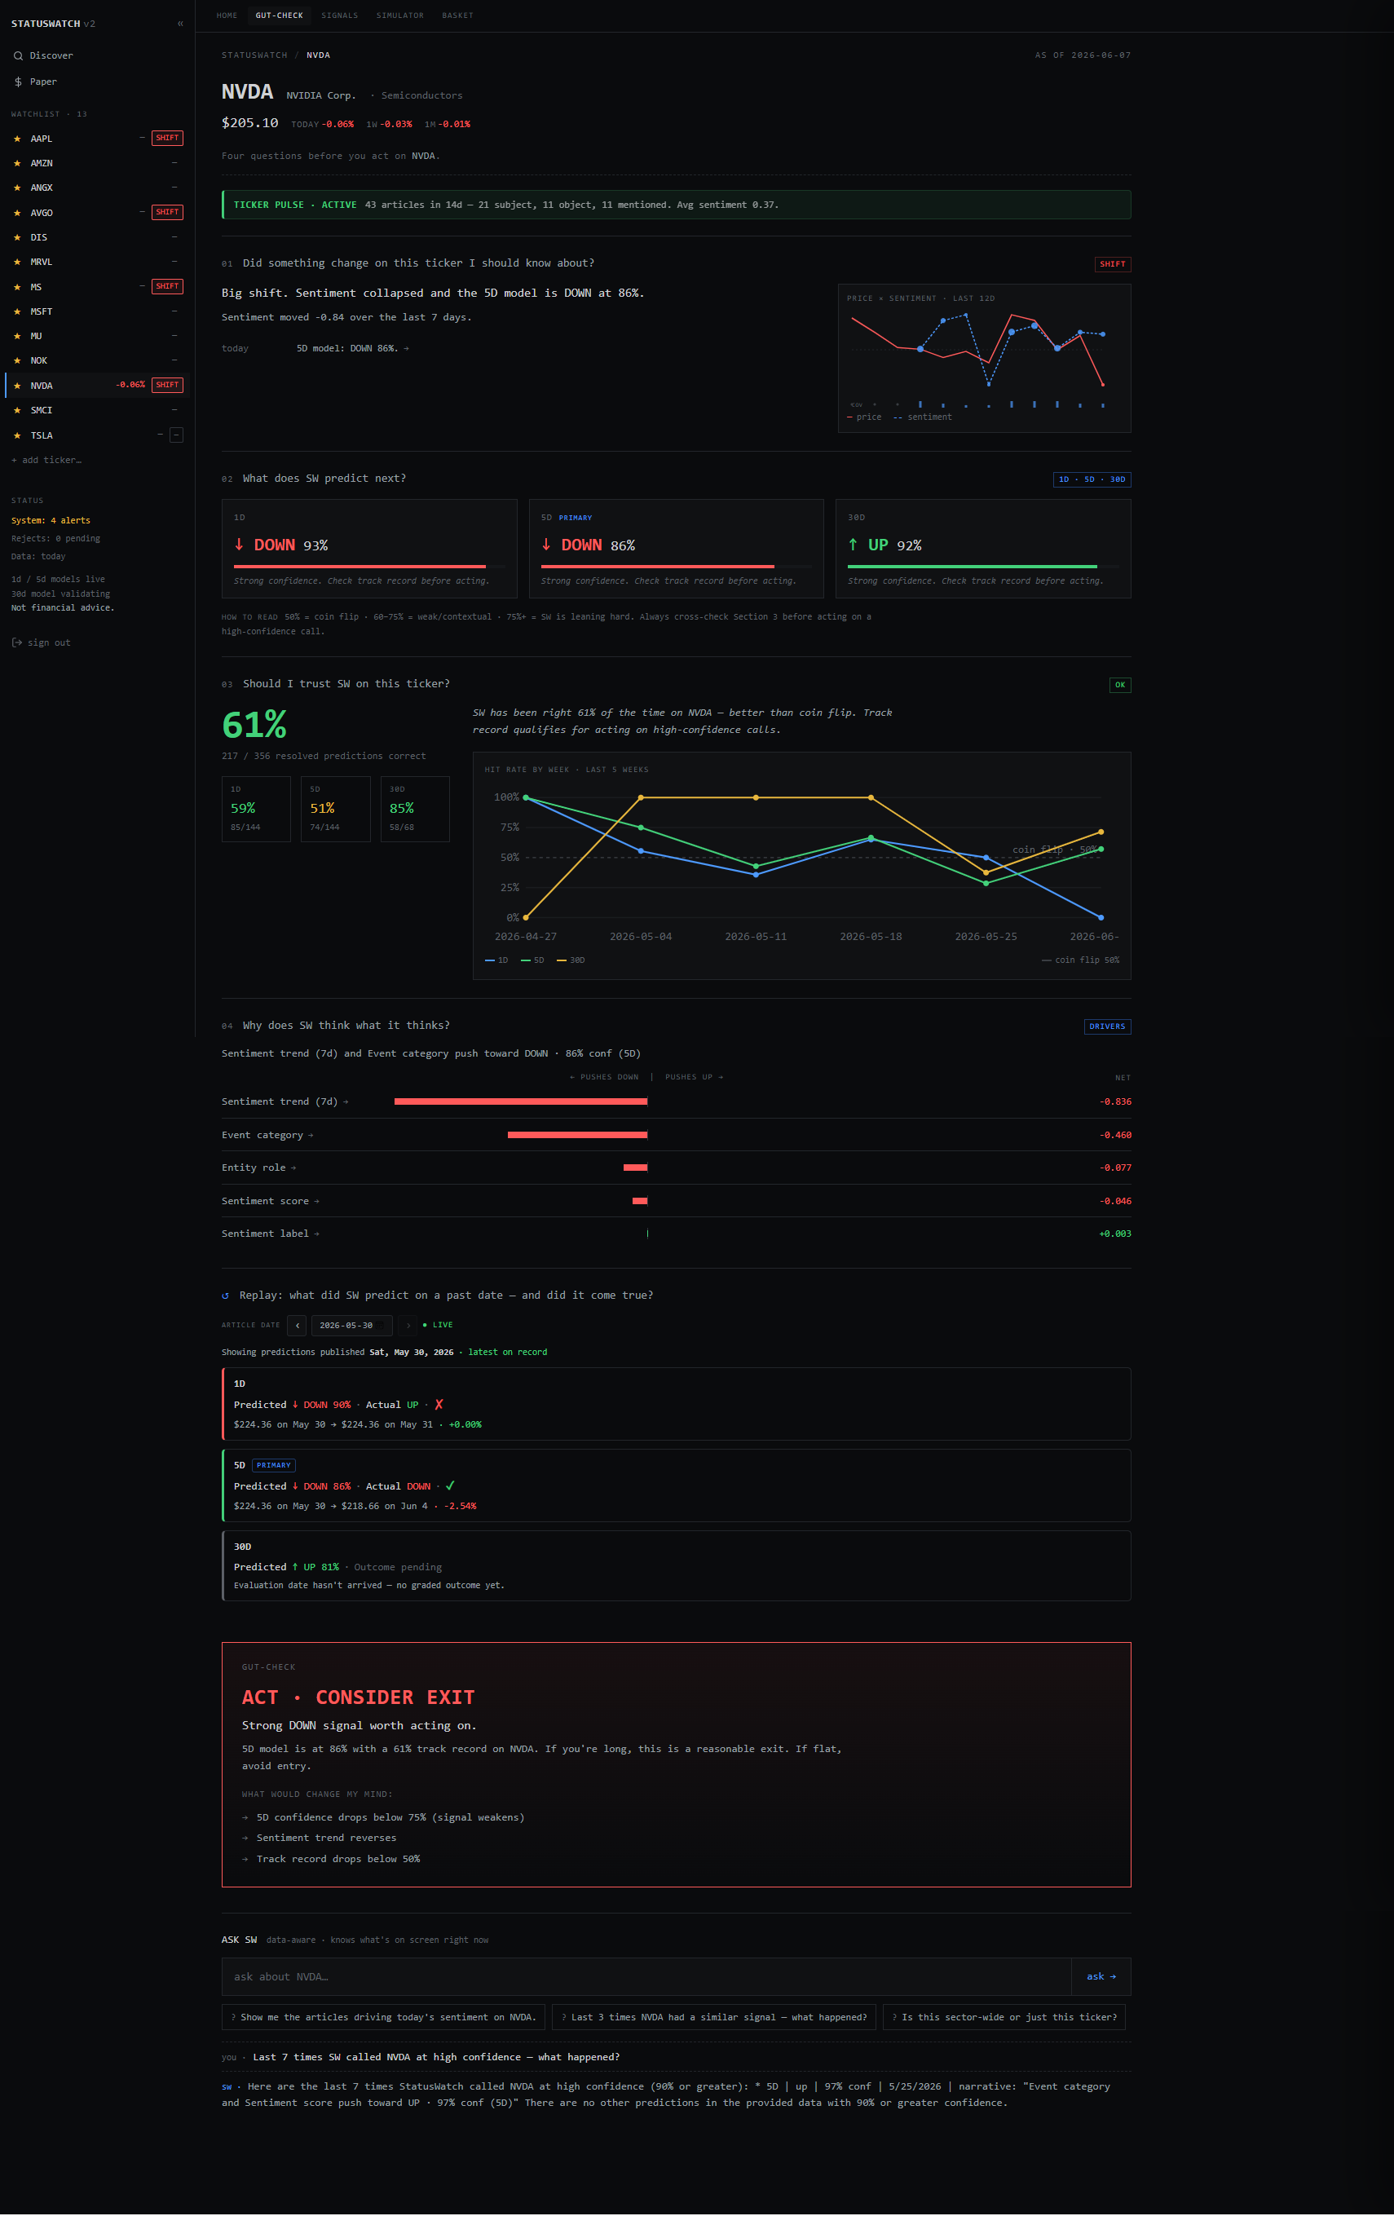Open Paper trading via the dollar icon
The height and width of the screenshot is (2216, 1394).
pos(17,82)
